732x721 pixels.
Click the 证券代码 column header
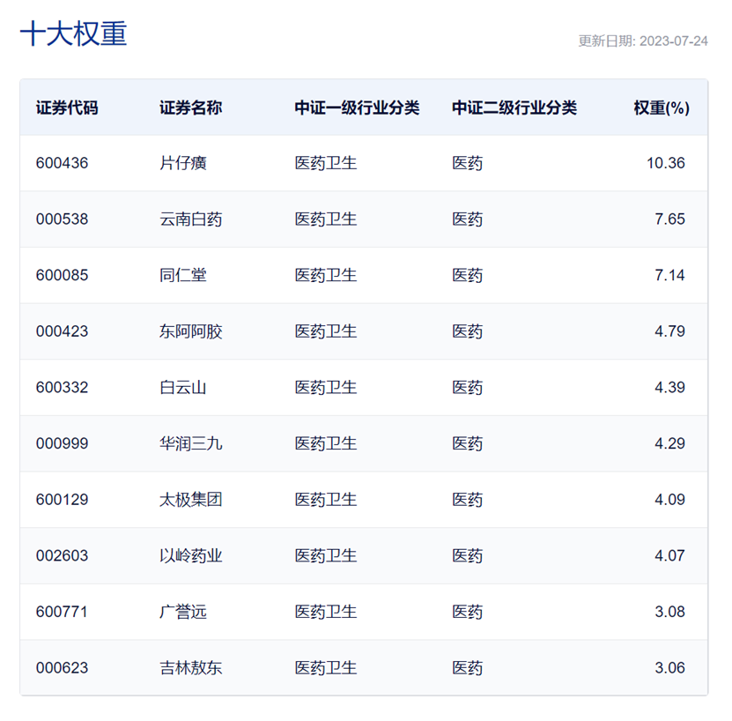pyautogui.click(x=67, y=108)
